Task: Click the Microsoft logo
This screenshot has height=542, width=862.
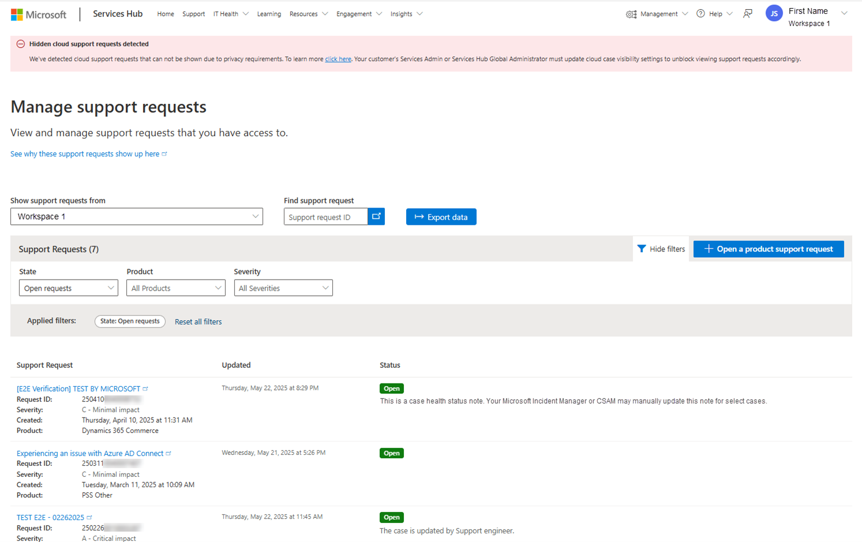Action: click(39, 14)
